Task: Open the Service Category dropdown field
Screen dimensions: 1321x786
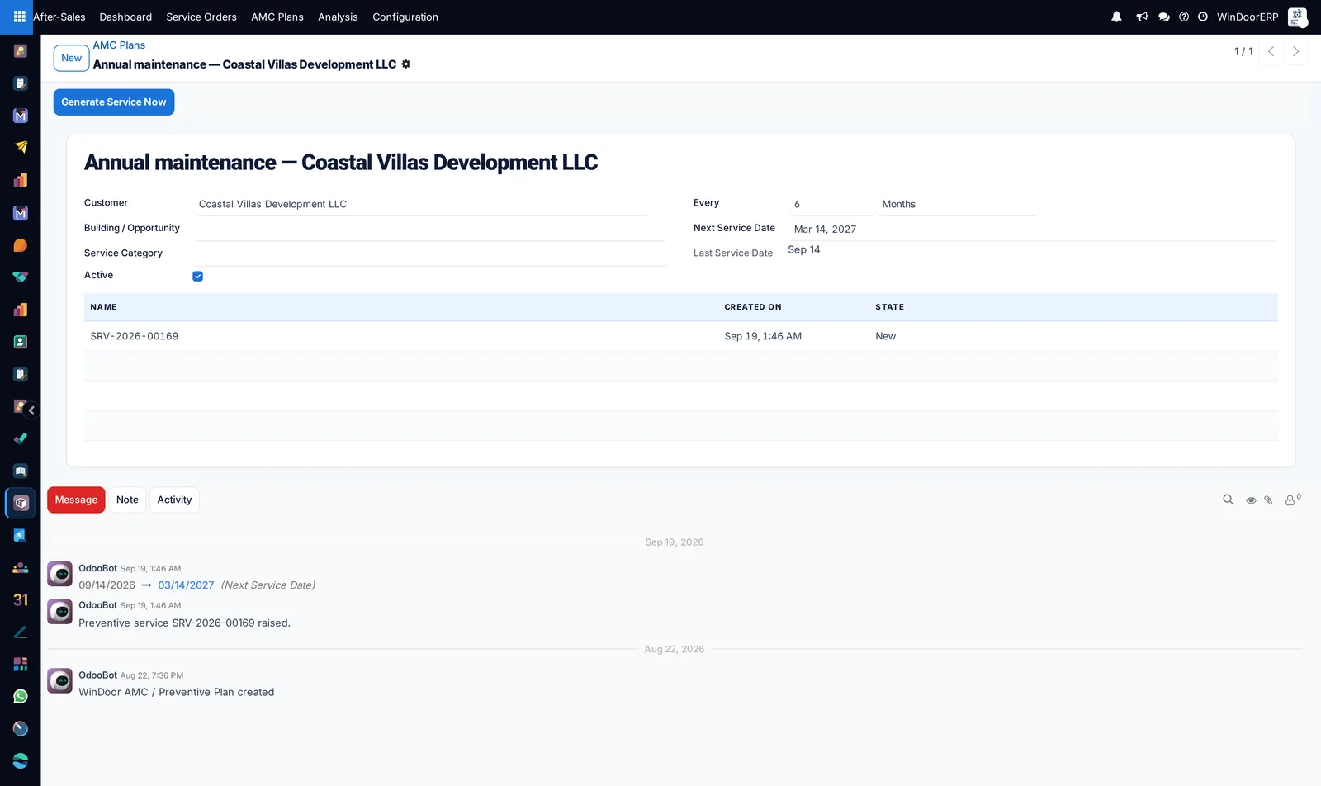Action: coord(430,254)
